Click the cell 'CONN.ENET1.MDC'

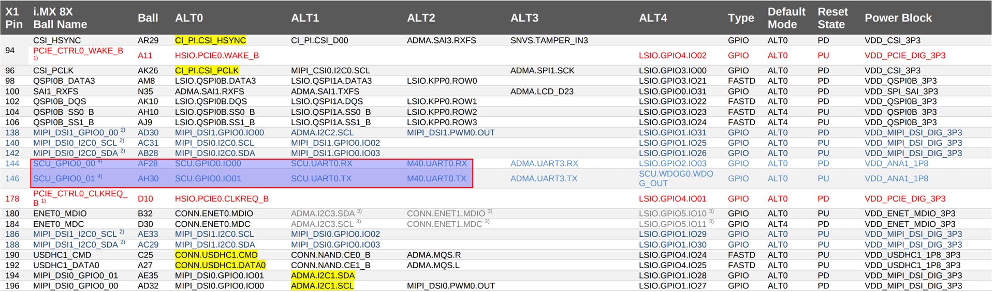pyautogui.click(x=444, y=224)
